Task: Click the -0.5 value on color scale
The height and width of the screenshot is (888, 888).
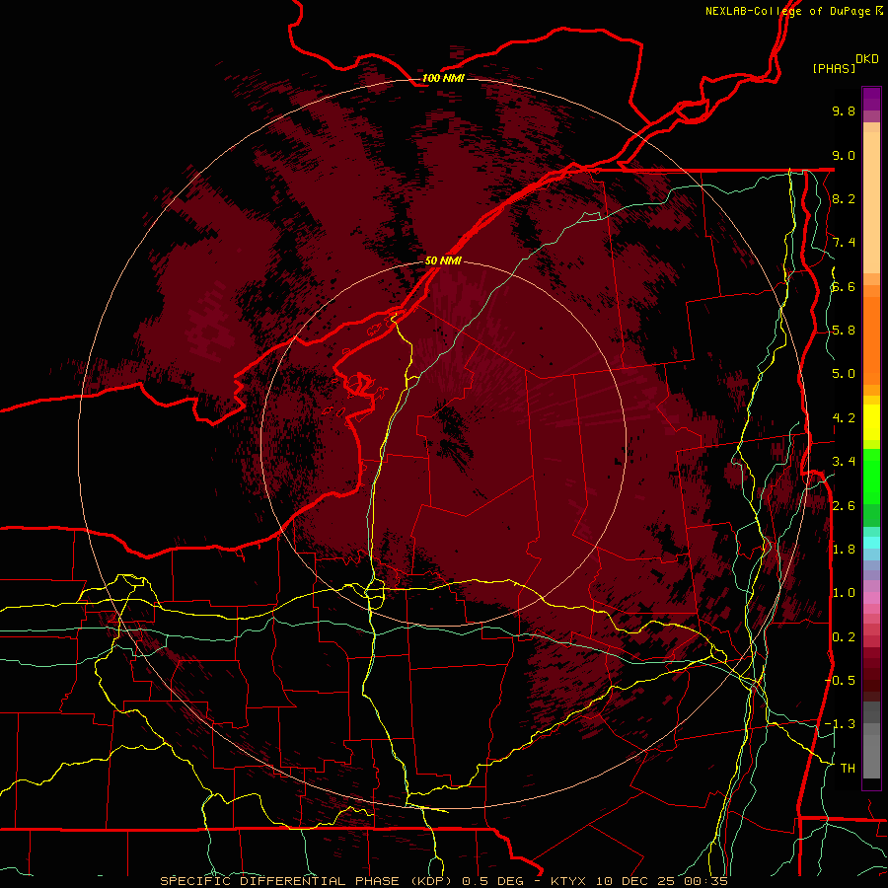Action: click(x=840, y=680)
